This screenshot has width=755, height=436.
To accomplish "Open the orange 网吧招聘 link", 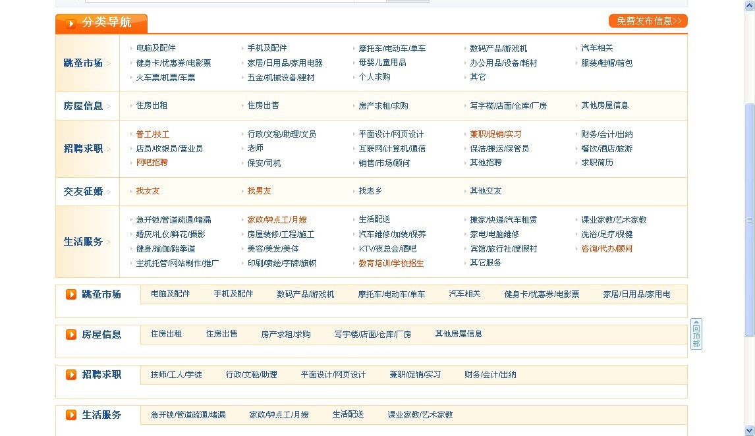I will coord(152,163).
